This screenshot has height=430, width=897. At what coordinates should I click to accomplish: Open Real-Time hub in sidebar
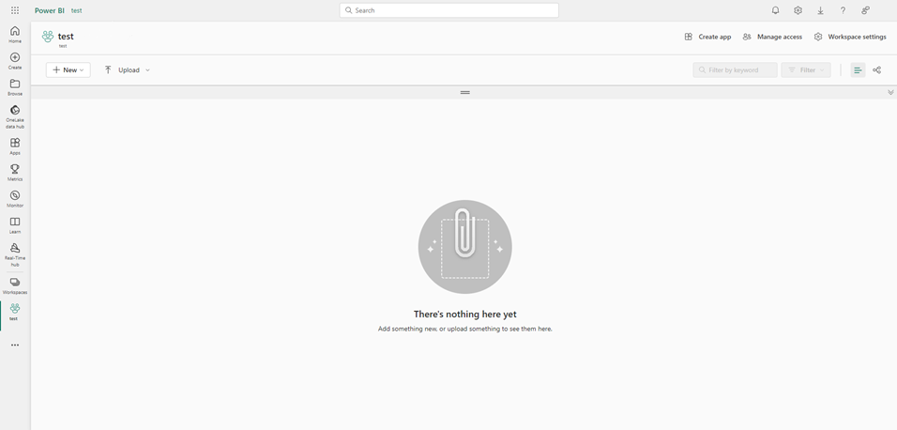coord(15,254)
